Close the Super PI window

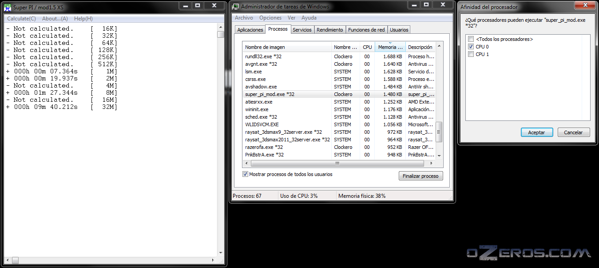[x=214, y=5]
